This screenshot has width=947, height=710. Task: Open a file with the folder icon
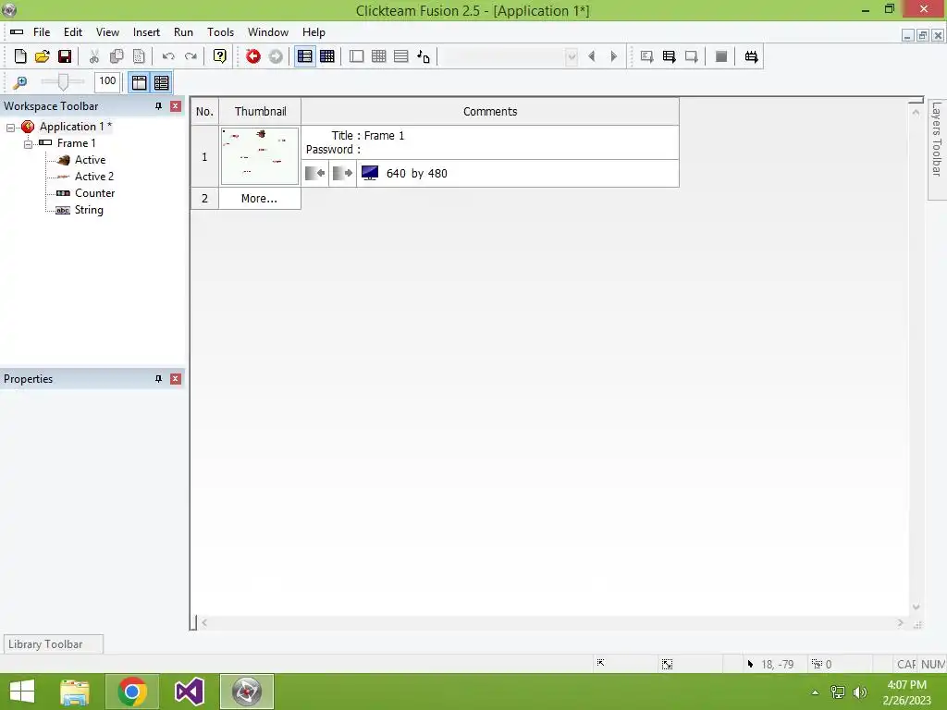coord(43,56)
